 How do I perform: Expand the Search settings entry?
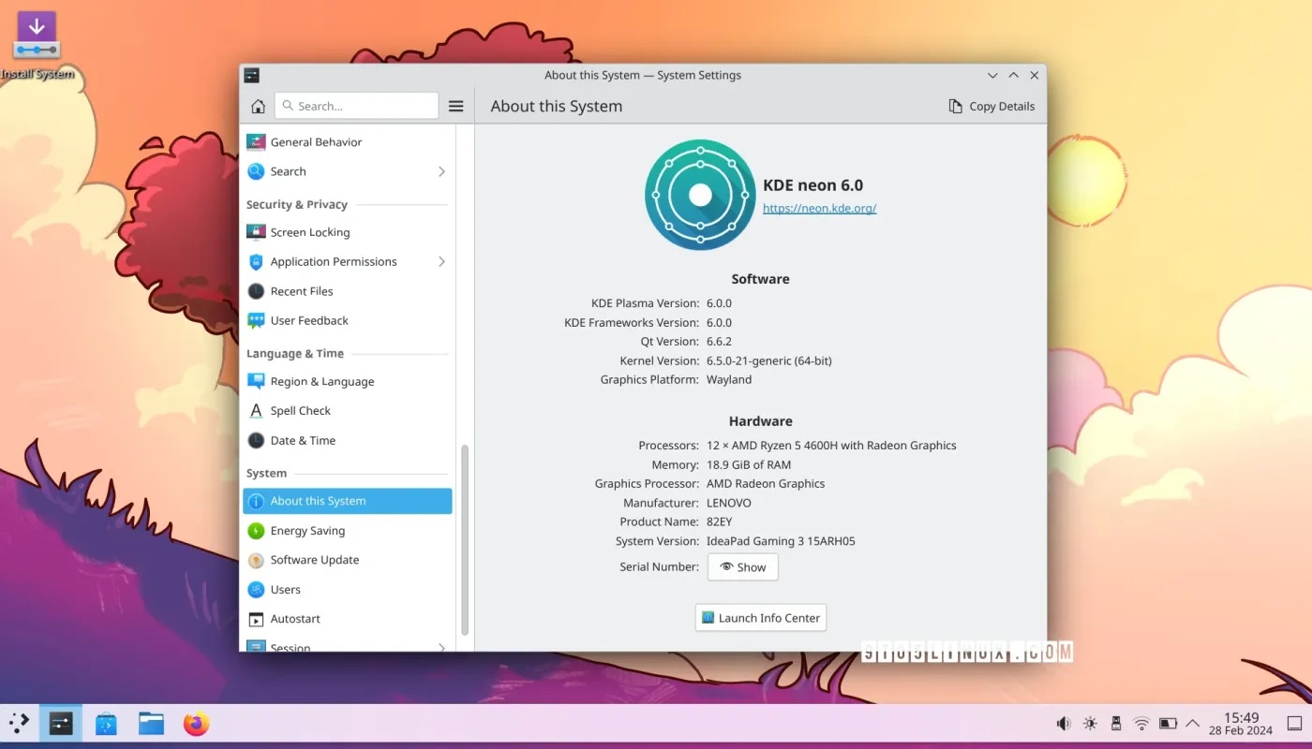[x=440, y=171]
